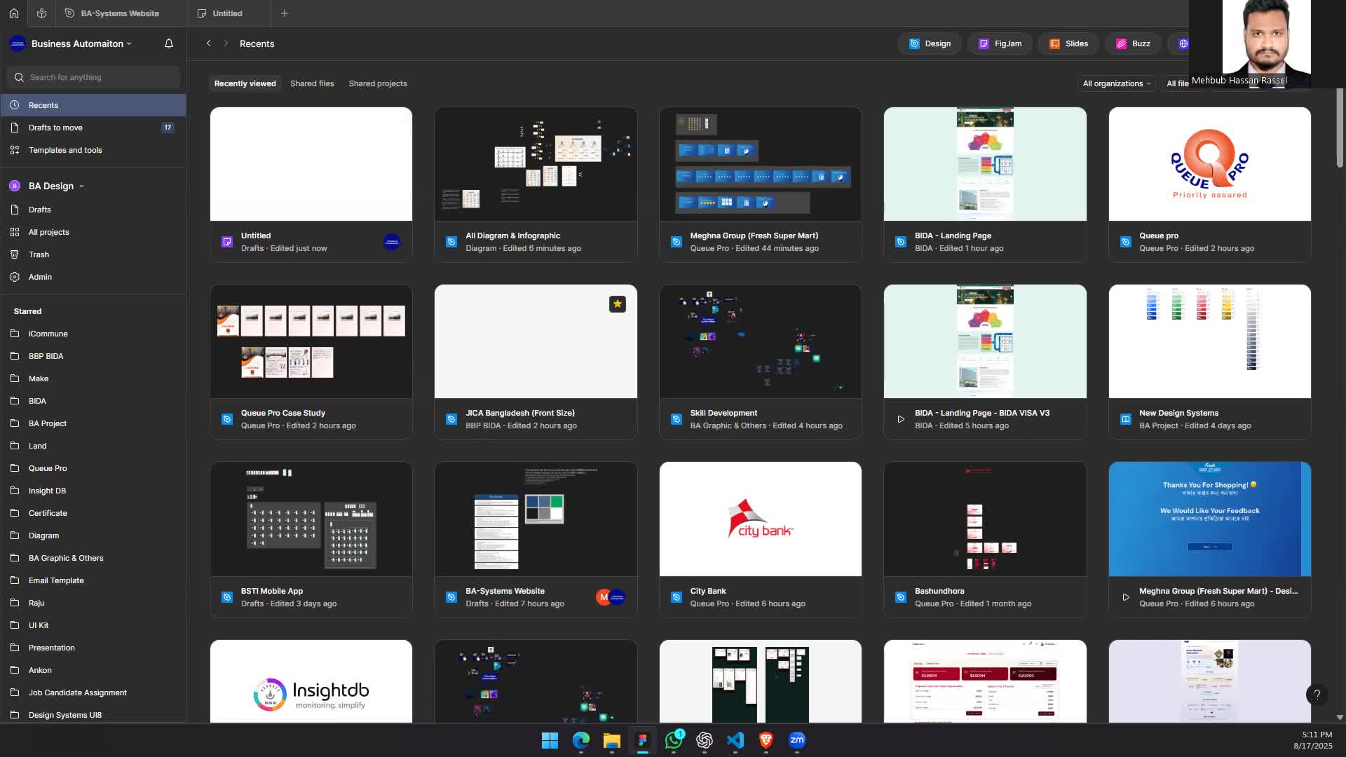
Task: Open All projects
Action: pyautogui.click(x=93, y=232)
